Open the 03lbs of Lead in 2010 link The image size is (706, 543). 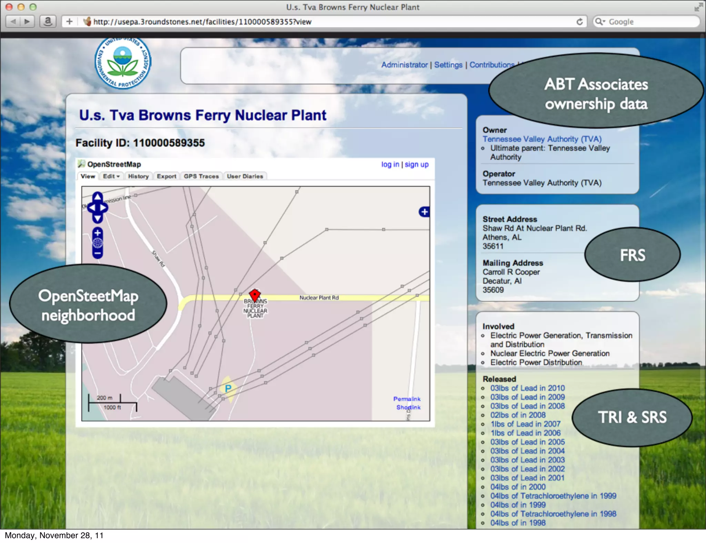coord(527,388)
